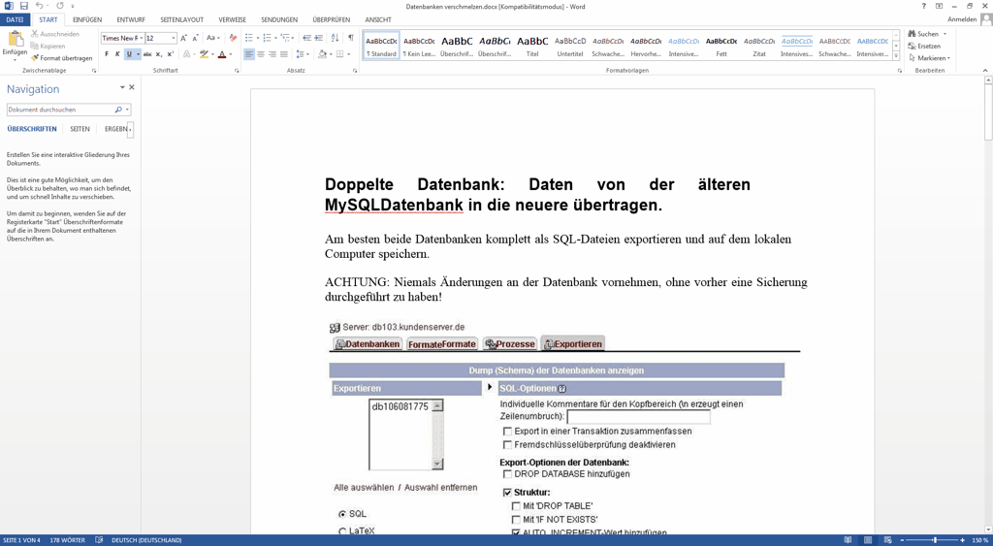993x546 pixels.
Task: Switch to SEITEN tab in Navigation pane
Action: click(80, 129)
